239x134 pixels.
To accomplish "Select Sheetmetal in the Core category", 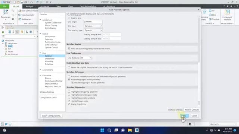I will 50,58.
